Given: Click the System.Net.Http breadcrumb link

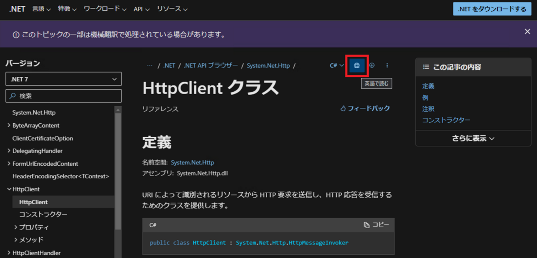Looking at the screenshot, I should 268,65.
